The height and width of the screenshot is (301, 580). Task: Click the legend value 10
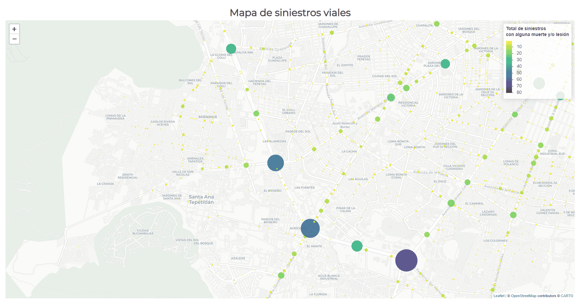(519, 46)
